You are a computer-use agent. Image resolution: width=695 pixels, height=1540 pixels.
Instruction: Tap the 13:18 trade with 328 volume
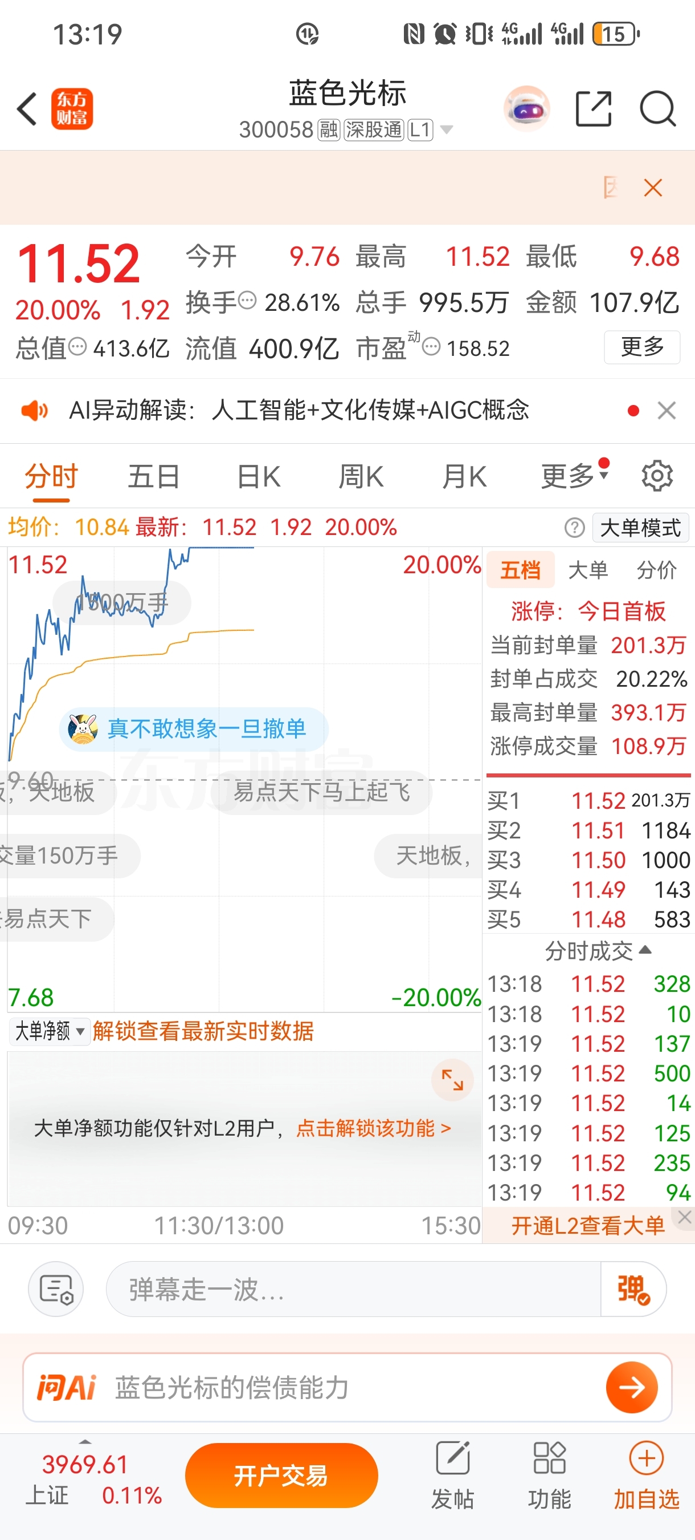point(588,983)
